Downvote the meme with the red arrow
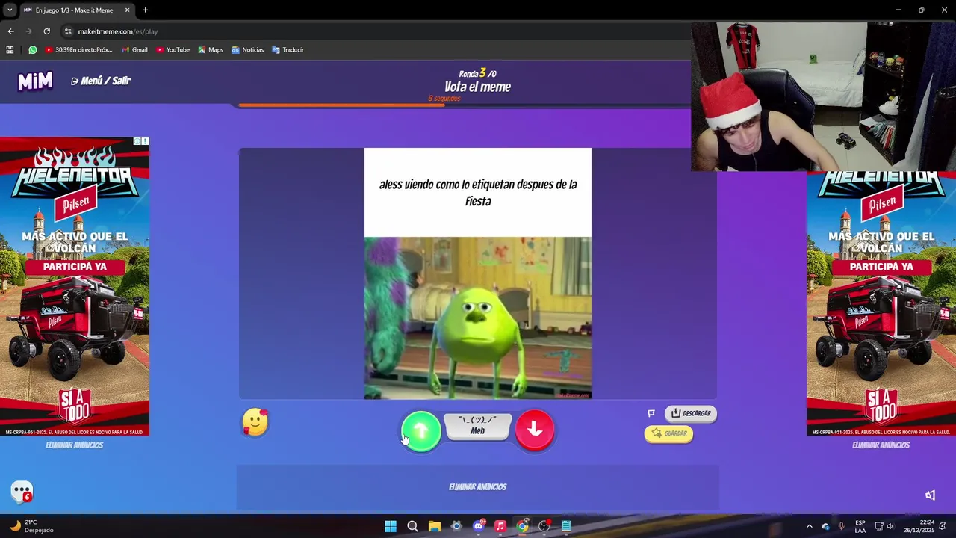956x538 pixels. [535, 430]
